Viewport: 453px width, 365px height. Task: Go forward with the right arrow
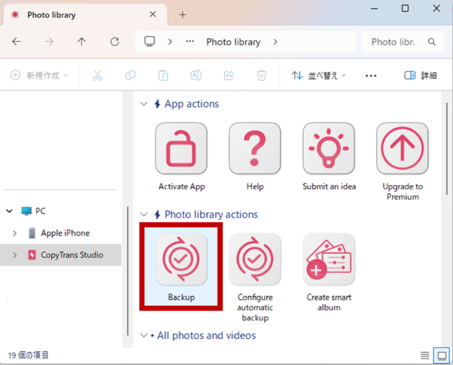point(49,42)
